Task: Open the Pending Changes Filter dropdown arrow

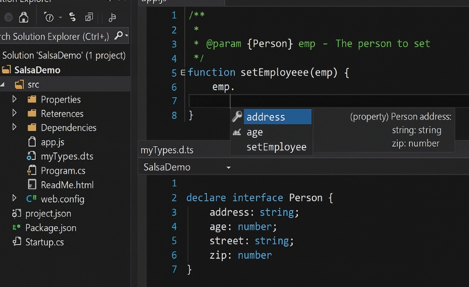Action: pyautogui.click(x=60, y=18)
